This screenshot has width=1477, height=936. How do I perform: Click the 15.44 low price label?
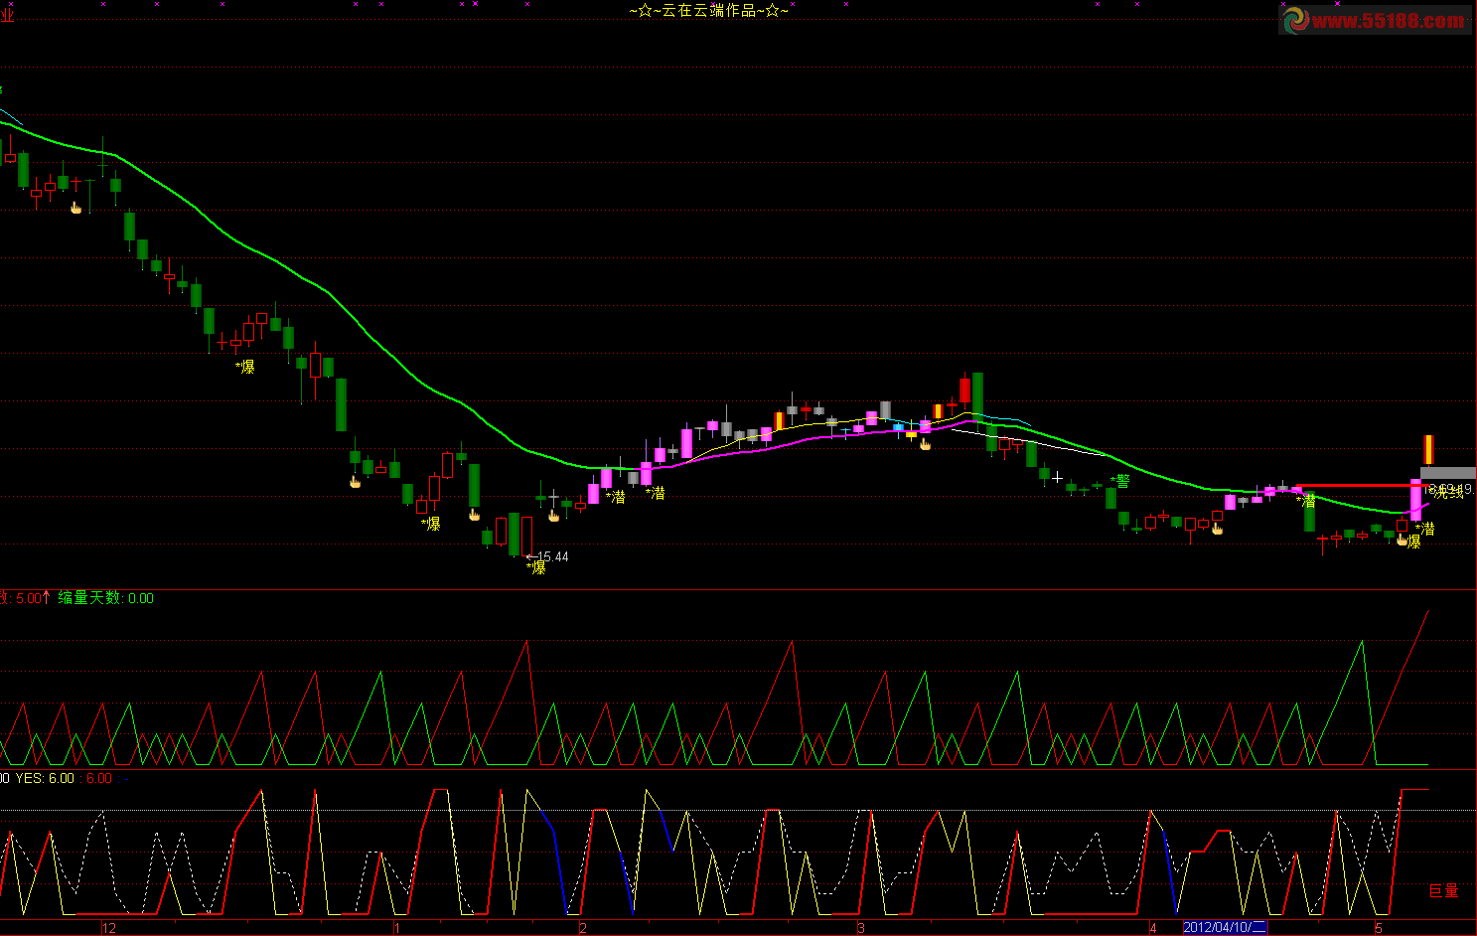pos(552,556)
